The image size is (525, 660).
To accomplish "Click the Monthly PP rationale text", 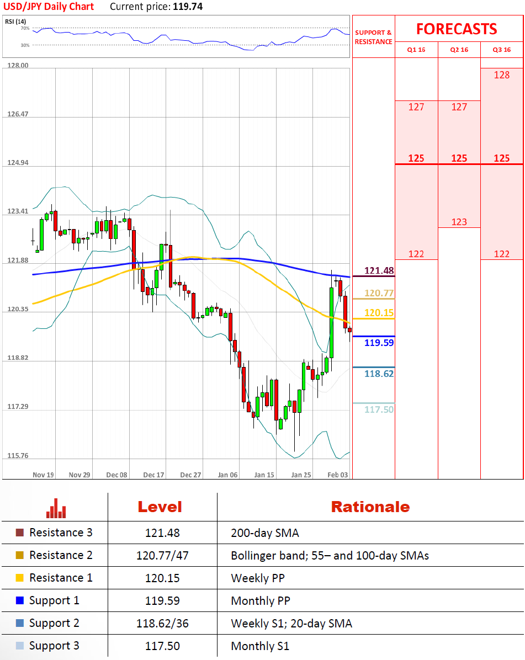I will coord(261,601).
